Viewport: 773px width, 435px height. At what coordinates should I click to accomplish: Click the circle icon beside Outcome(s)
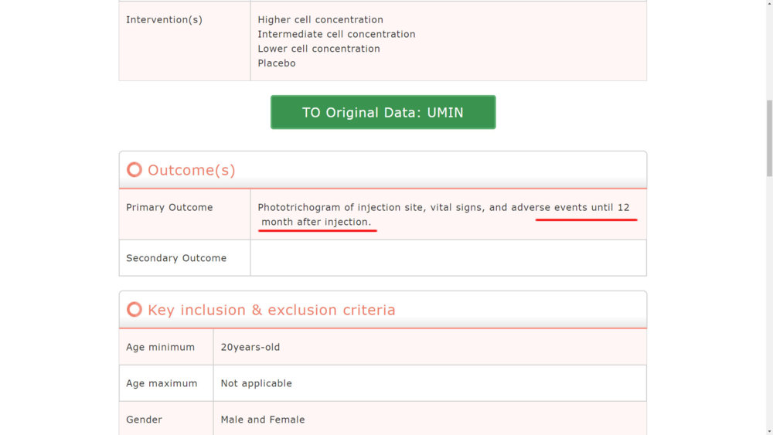click(x=135, y=170)
